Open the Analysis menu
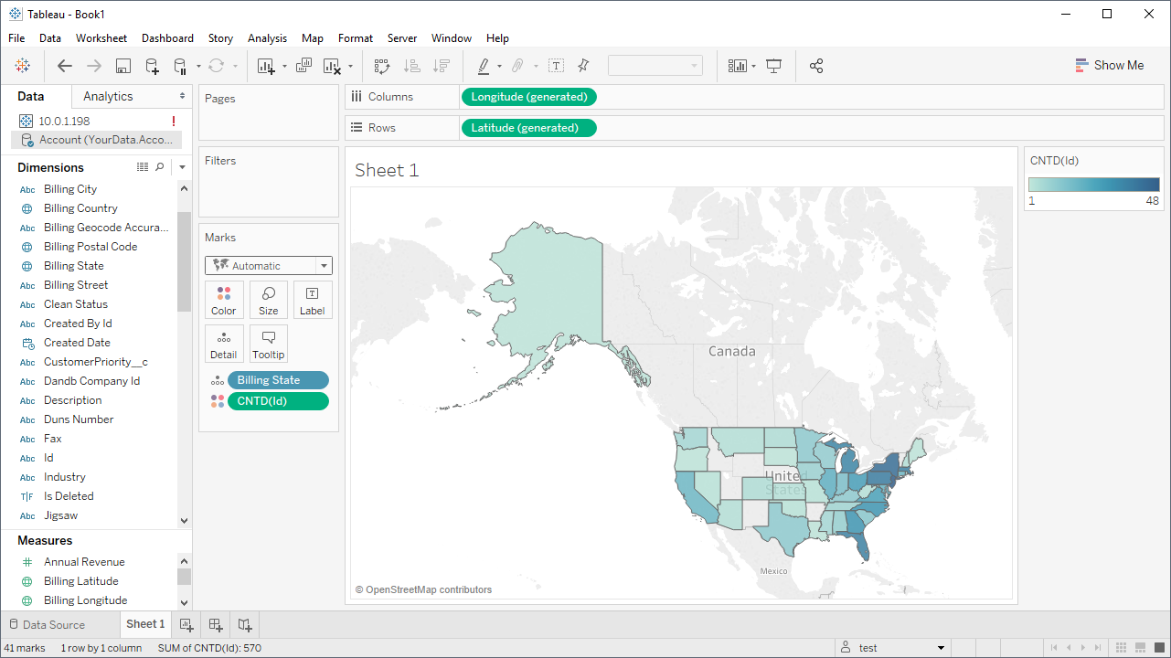 click(x=267, y=38)
